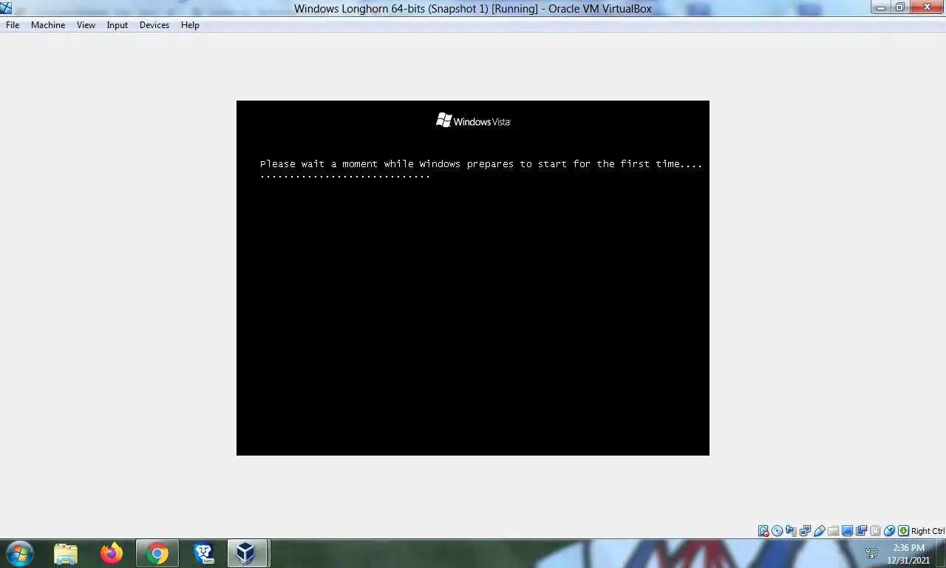Launch Firefox from the taskbar

[x=112, y=553]
